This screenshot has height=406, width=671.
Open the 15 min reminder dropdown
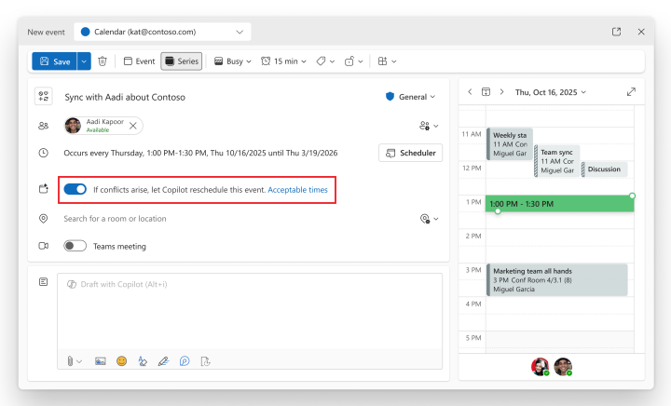283,61
